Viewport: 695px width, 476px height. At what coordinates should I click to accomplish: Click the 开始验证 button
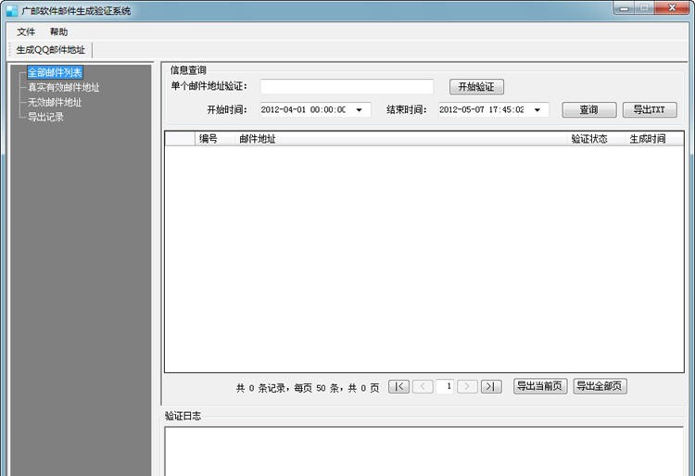pyautogui.click(x=476, y=86)
